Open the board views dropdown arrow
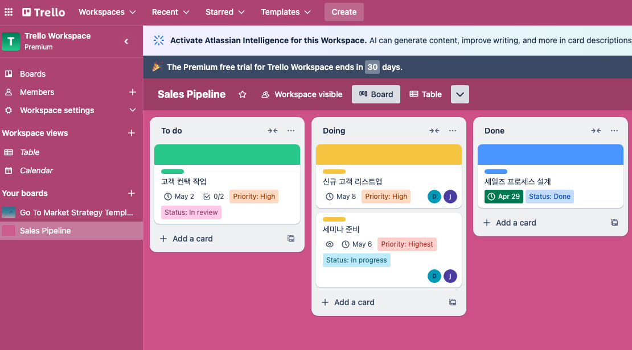 pos(460,94)
